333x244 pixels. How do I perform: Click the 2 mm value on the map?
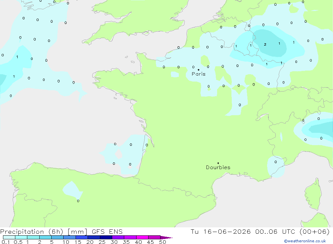pos(265,44)
